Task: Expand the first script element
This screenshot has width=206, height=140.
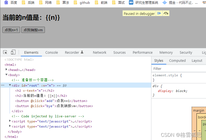Action: coord(10,121)
